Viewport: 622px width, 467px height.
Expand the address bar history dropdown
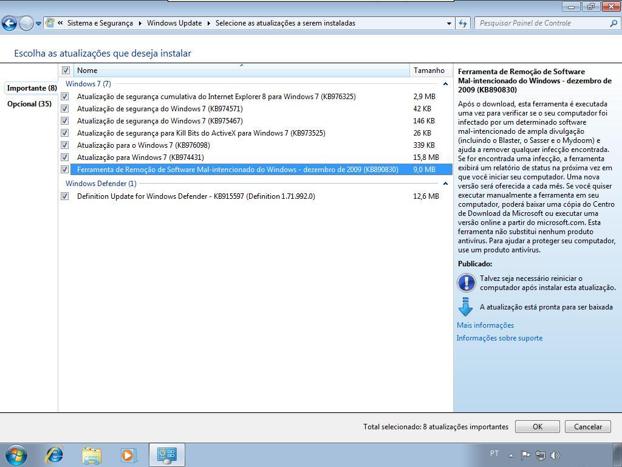click(x=449, y=24)
